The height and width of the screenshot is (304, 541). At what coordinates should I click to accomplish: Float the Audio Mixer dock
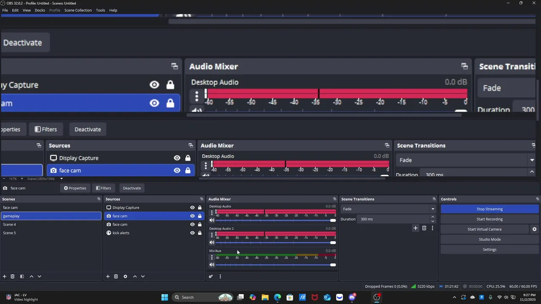335,199
